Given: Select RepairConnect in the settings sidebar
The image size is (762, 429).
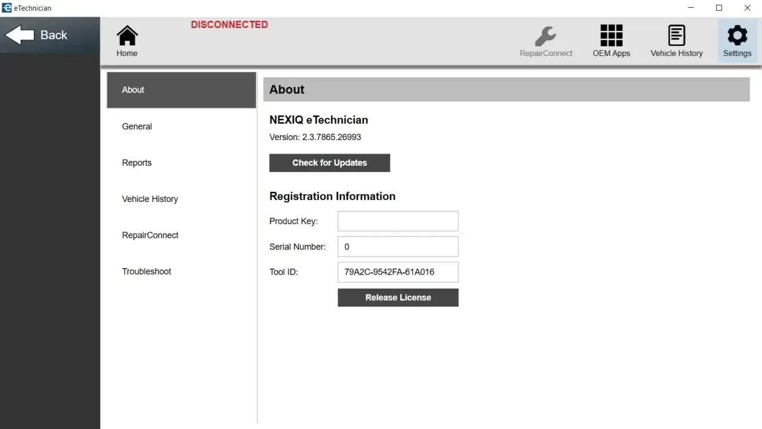Looking at the screenshot, I should [x=182, y=235].
